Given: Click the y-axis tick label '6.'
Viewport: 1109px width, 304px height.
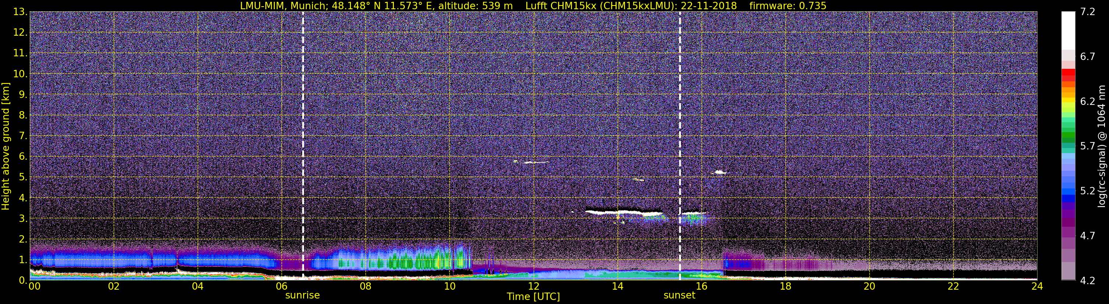Looking at the screenshot, I should [23, 157].
